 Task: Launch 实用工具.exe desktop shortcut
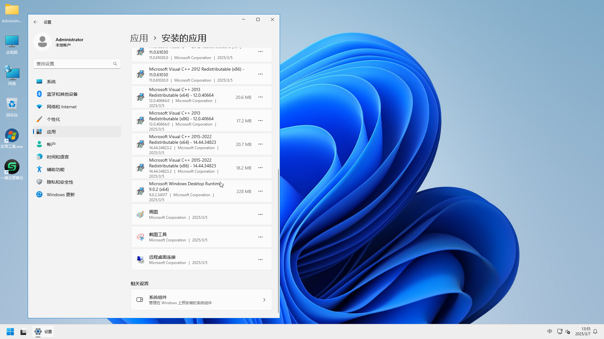12,139
